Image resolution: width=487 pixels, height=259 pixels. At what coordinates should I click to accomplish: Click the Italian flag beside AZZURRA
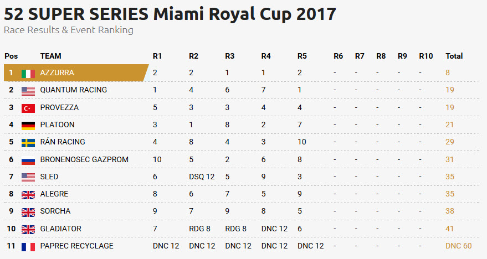coord(28,74)
